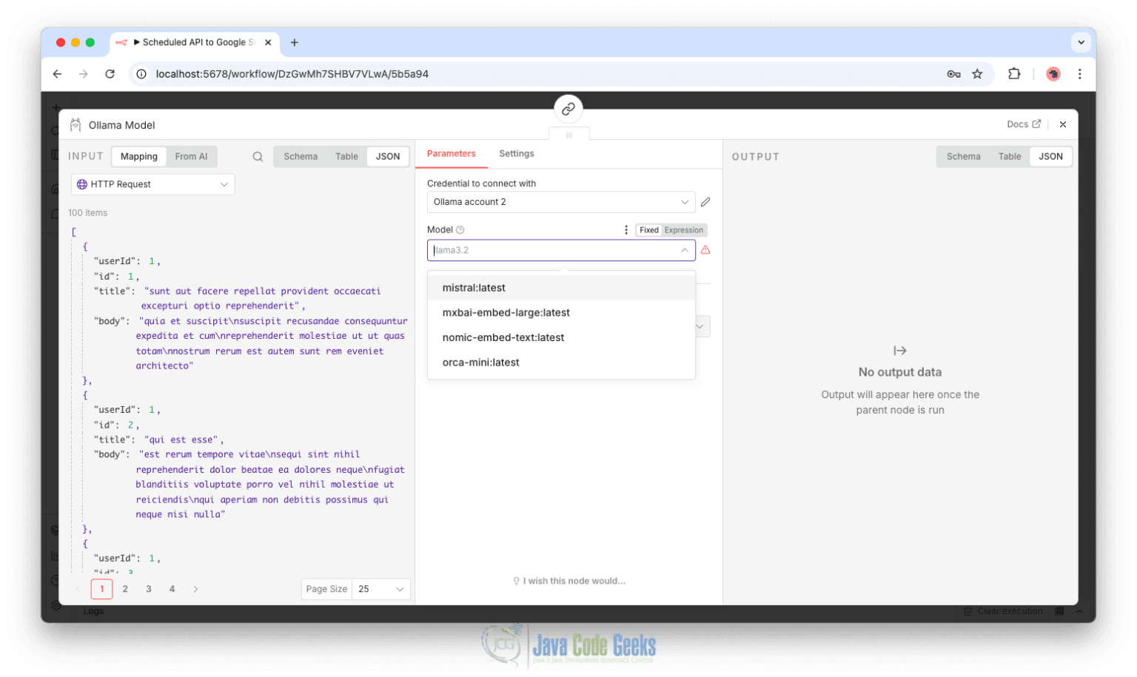
Task: Show input as Table view
Action: pos(346,157)
